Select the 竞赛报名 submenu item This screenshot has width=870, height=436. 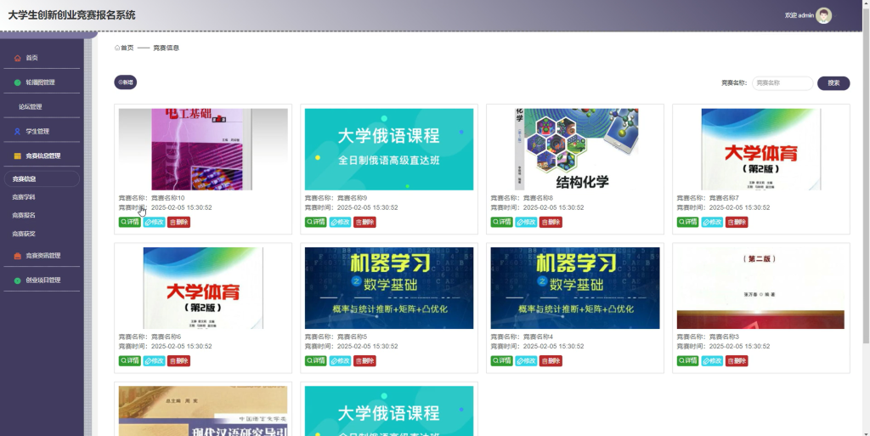tap(24, 215)
